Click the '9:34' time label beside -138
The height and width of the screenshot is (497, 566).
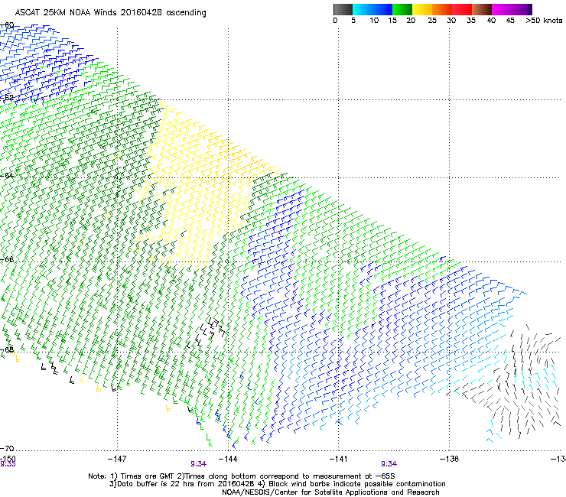(389, 464)
